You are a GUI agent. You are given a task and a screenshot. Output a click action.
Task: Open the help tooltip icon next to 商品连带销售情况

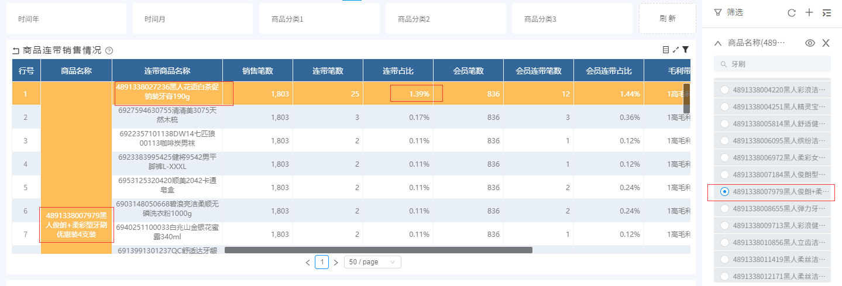coord(109,51)
